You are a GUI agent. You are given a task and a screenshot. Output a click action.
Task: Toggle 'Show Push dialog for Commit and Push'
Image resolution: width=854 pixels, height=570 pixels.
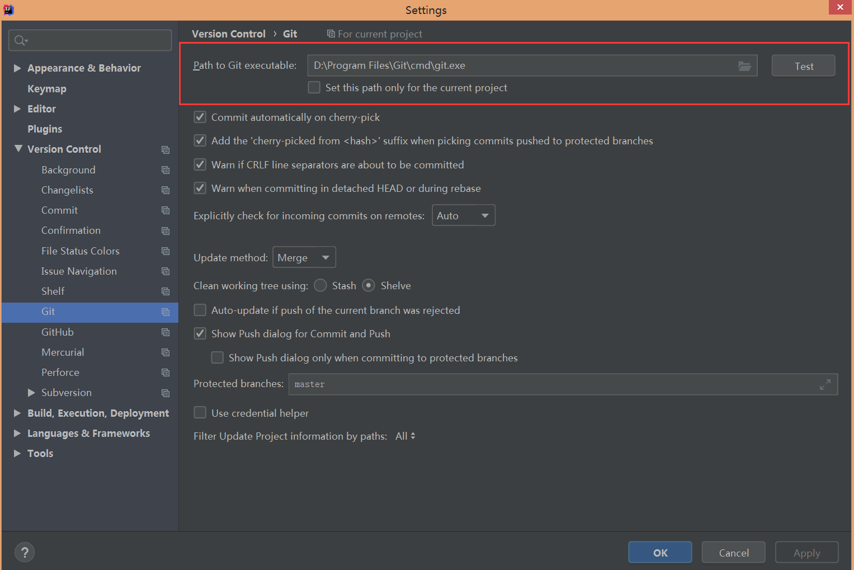pos(200,333)
